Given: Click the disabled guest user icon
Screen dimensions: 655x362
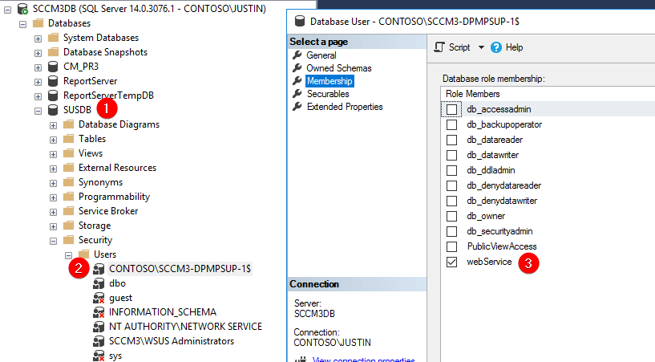Looking at the screenshot, I should tap(99, 298).
